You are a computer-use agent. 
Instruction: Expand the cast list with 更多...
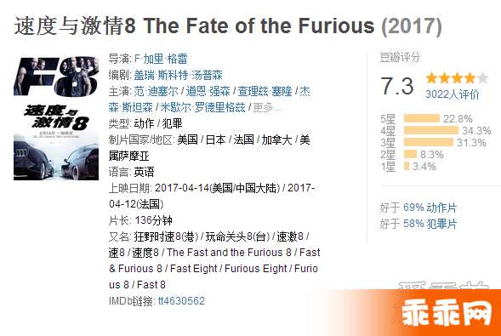pyautogui.click(x=267, y=108)
